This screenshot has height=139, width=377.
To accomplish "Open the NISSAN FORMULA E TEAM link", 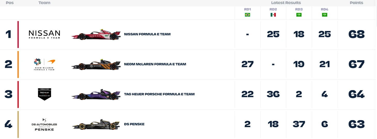I will pyautogui.click(x=147, y=34).
